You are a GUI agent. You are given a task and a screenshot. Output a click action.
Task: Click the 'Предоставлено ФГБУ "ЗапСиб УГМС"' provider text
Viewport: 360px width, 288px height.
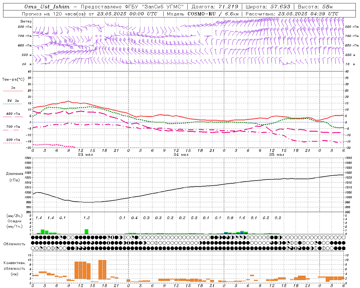[x=132, y=7]
